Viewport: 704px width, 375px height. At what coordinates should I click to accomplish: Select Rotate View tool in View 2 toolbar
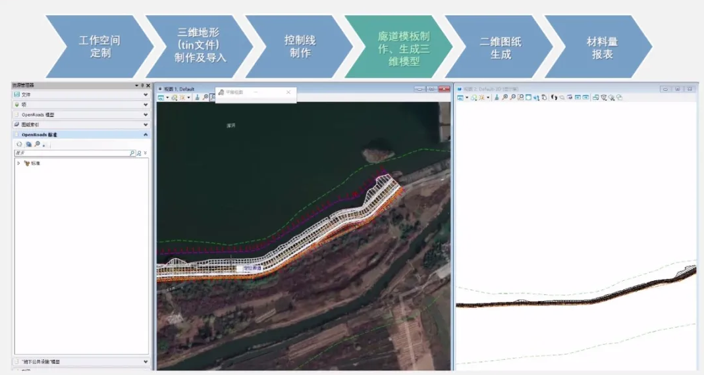[536, 97]
